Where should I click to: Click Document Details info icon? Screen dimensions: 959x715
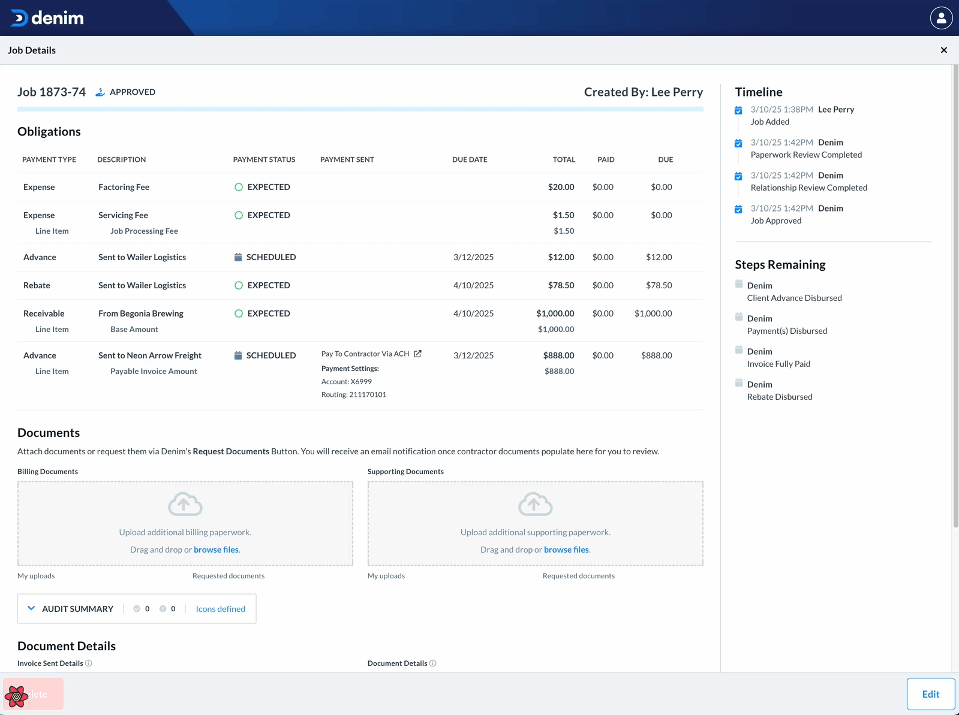click(433, 663)
